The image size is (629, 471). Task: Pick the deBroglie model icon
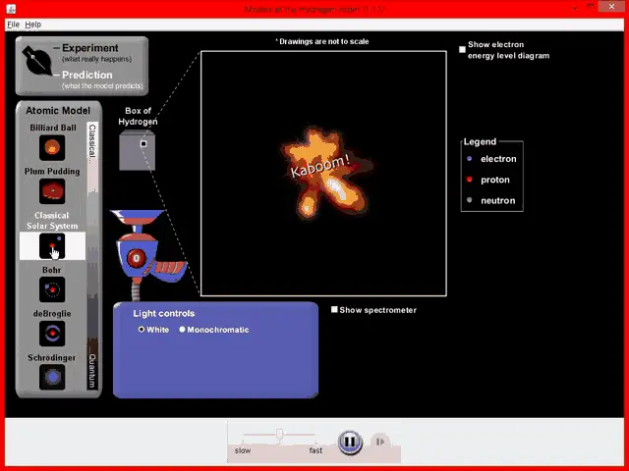point(52,334)
